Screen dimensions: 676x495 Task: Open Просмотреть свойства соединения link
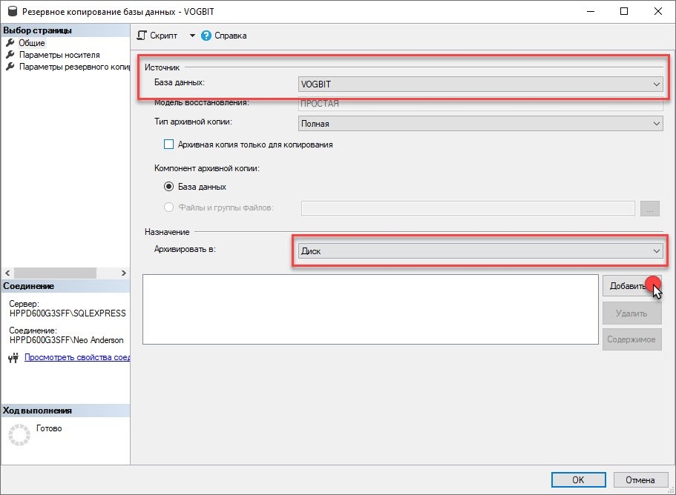(x=77, y=357)
